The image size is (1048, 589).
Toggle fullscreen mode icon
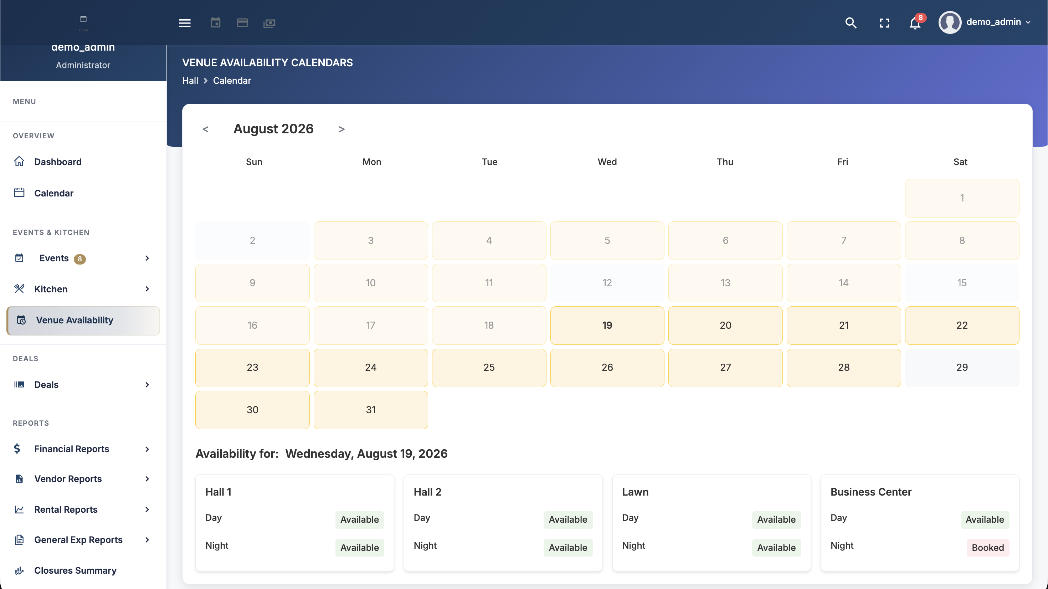tap(884, 23)
